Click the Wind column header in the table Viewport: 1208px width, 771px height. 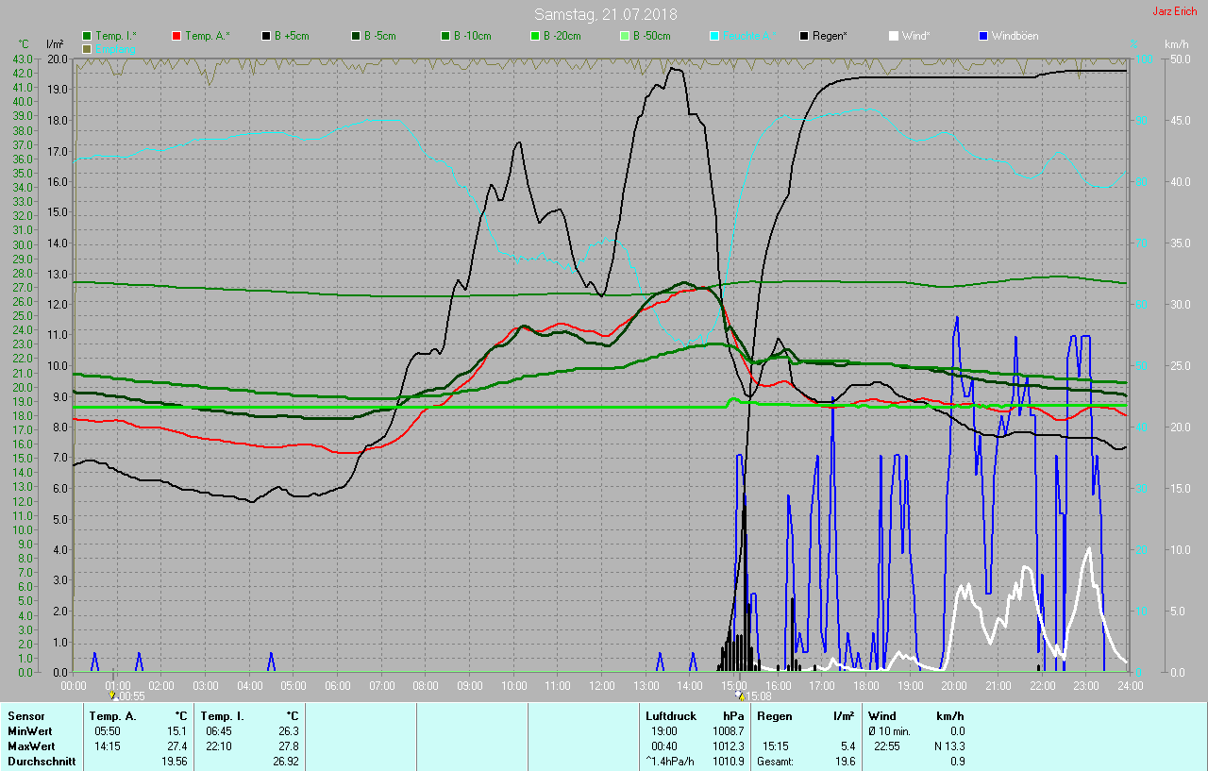[x=881, y=716]
